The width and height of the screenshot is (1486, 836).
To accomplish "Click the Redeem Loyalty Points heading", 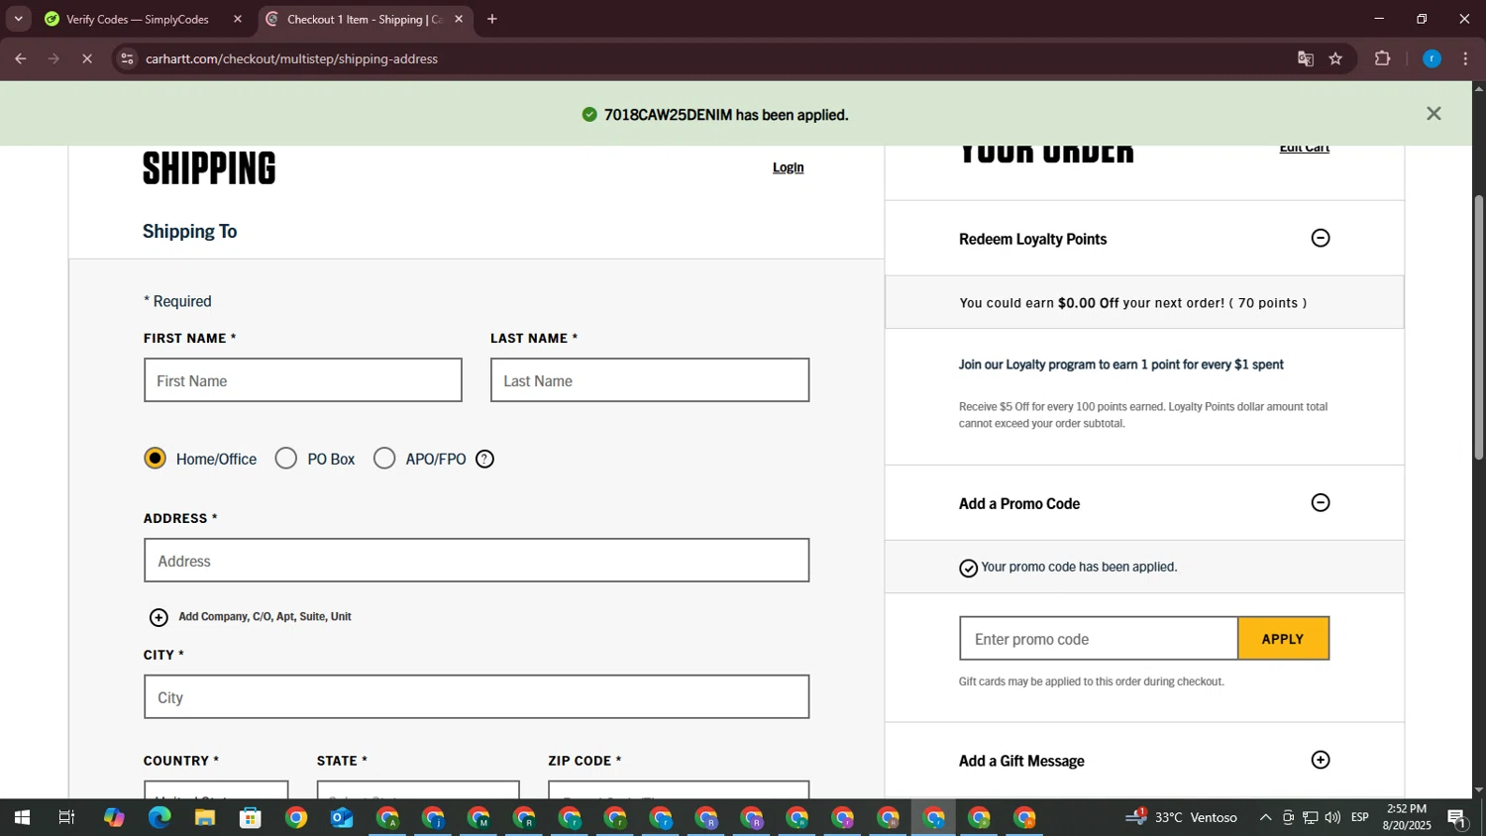I will point(1033,239).
